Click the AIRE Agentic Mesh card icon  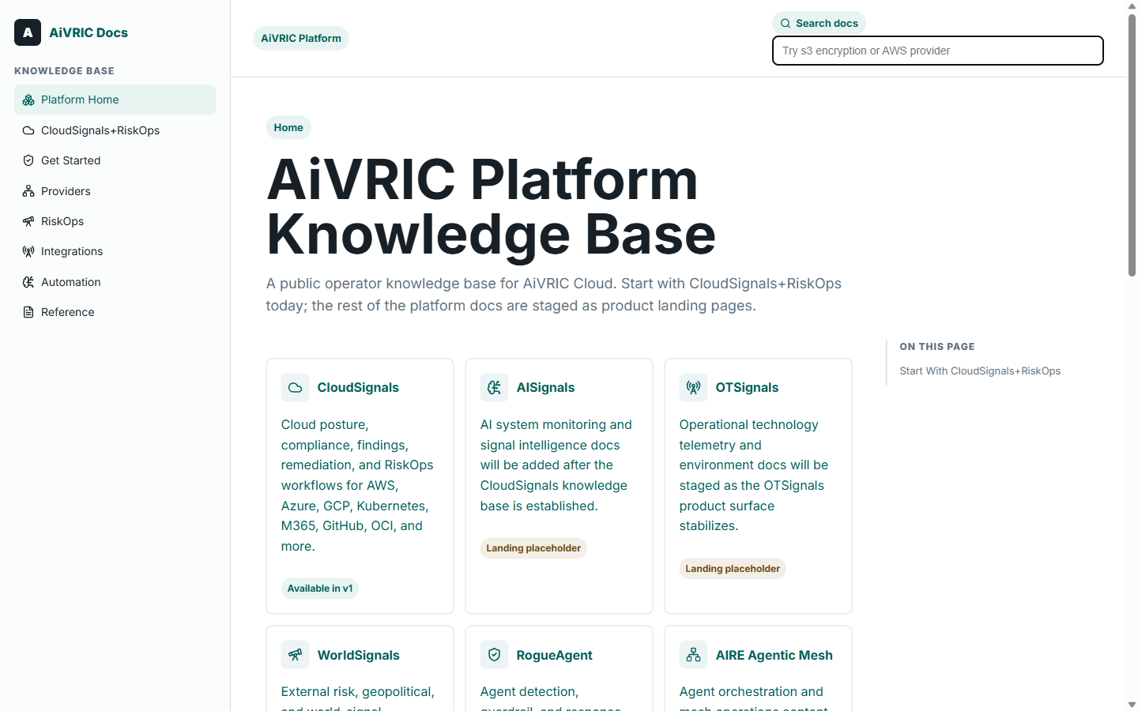(x=693, y=655)
